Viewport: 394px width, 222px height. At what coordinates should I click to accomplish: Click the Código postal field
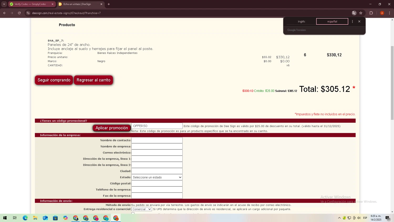[157, 184]
